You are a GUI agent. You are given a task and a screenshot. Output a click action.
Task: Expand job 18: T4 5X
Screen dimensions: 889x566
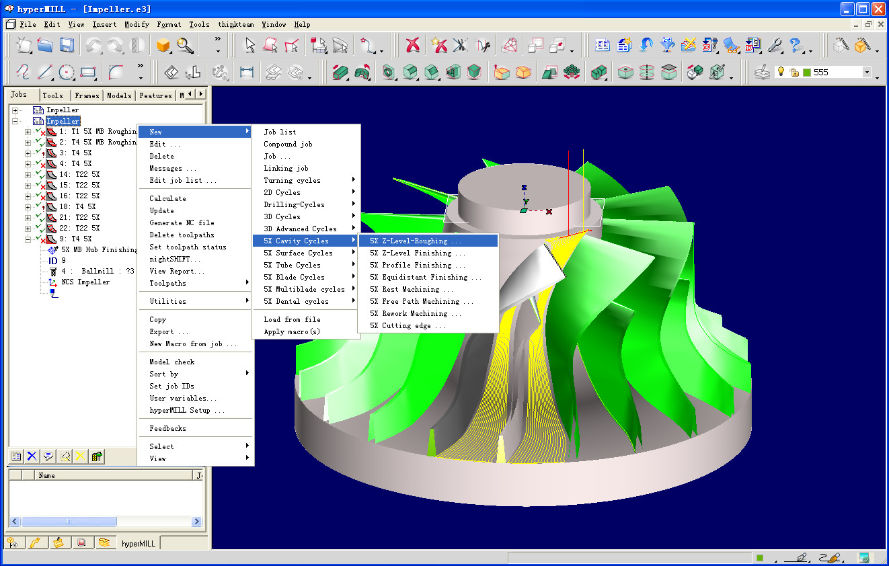point(28,207)
